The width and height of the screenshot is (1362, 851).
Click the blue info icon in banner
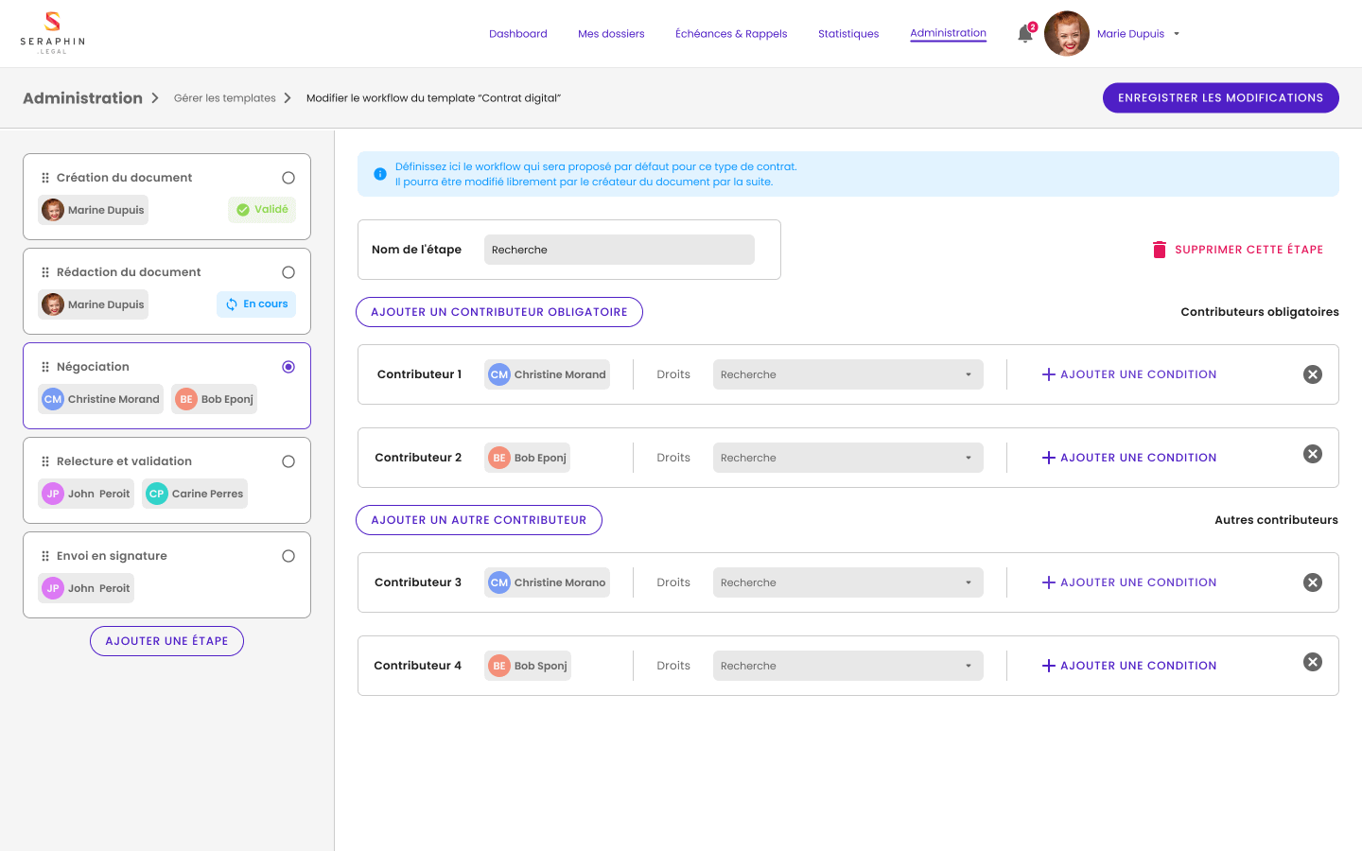[x=380, y=174]
